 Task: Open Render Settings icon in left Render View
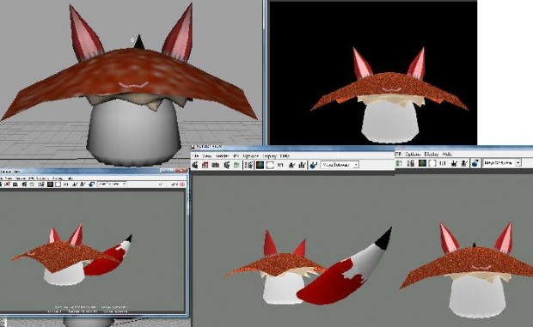point(41,185)
